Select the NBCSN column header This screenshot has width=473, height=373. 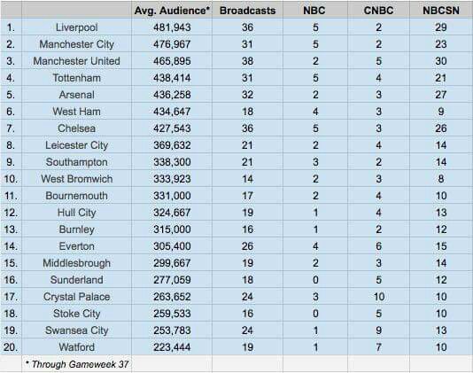[x=441, y=11]
